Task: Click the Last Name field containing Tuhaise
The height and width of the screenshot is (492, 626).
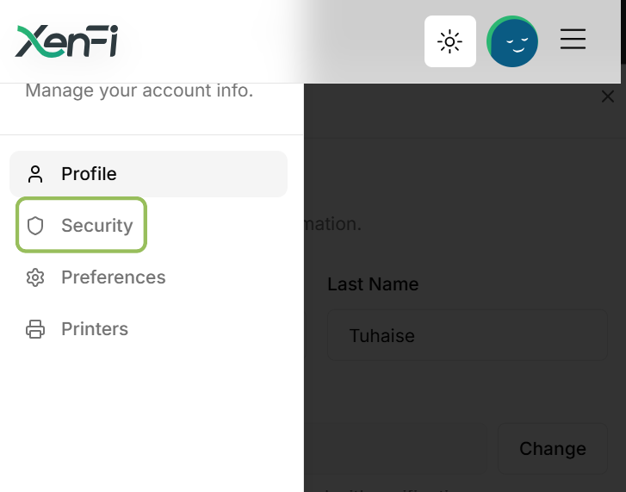Action: [468, 335]
